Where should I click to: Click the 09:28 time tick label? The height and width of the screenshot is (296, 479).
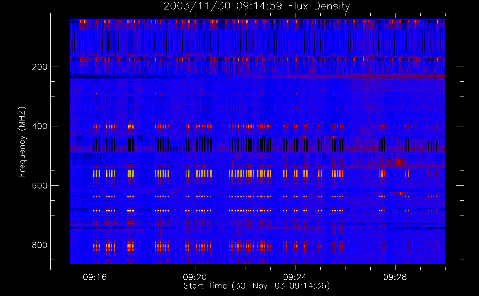tap(395, 277)
